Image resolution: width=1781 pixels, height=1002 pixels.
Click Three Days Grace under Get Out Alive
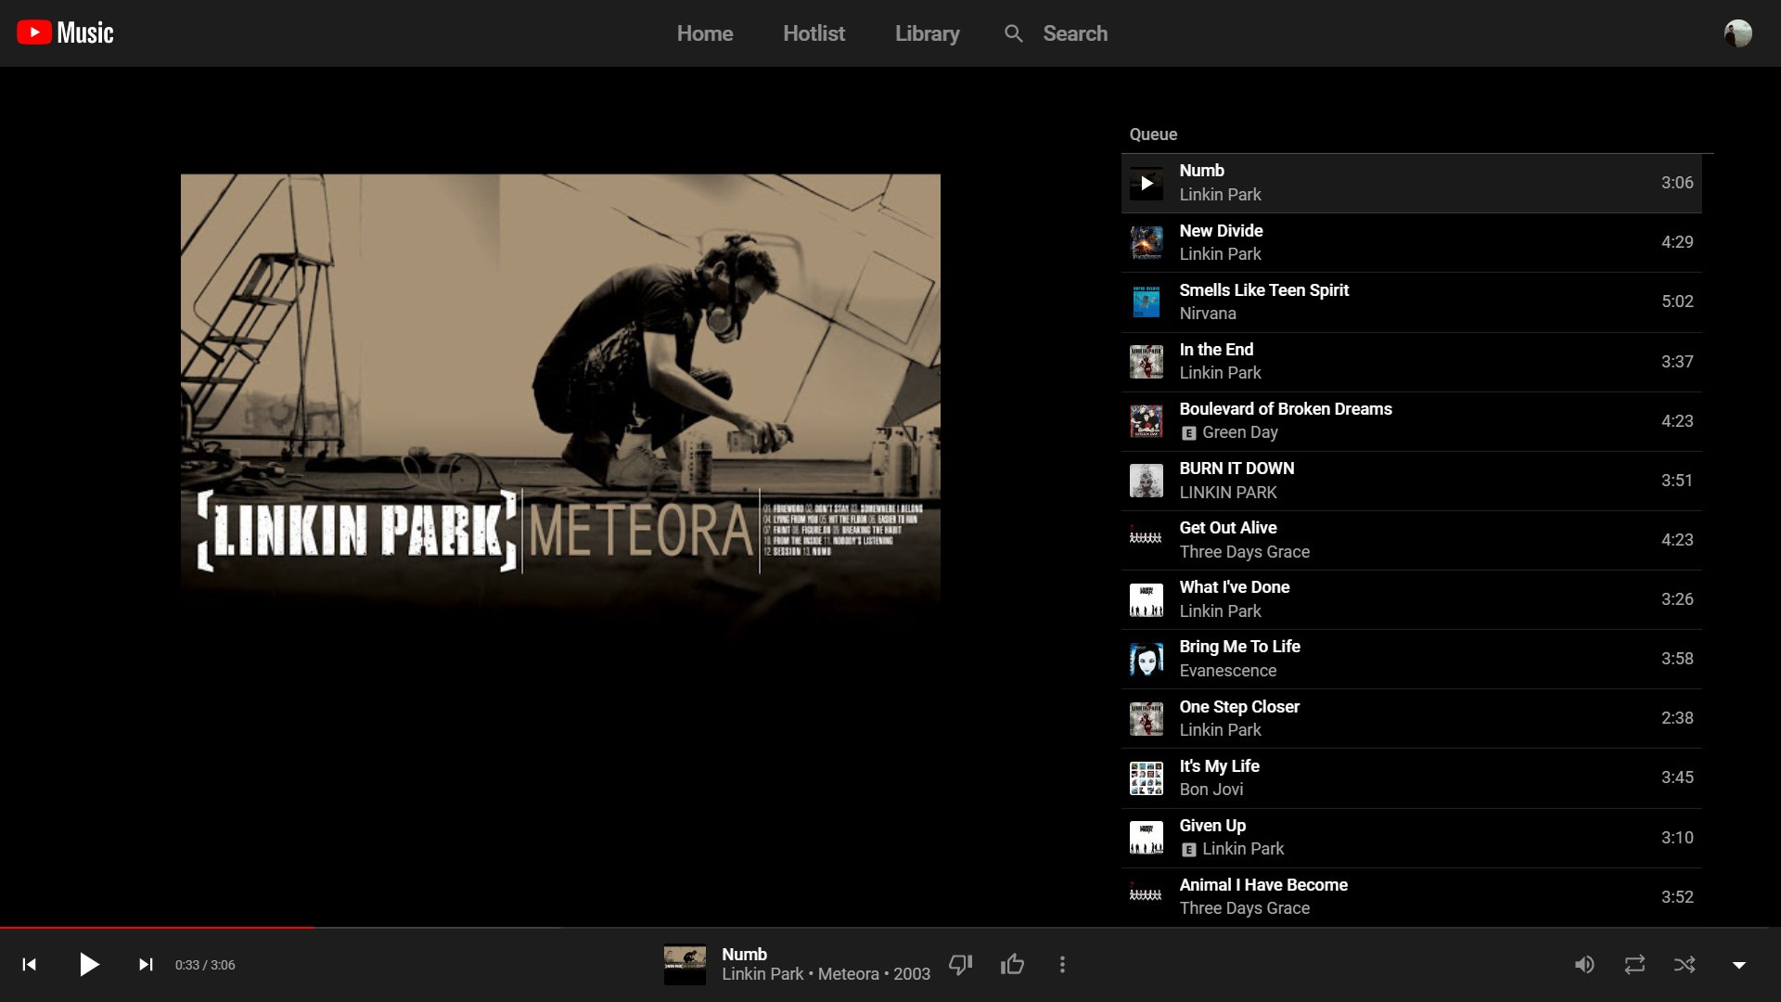pyautogui.click(x=1244, y=552)
